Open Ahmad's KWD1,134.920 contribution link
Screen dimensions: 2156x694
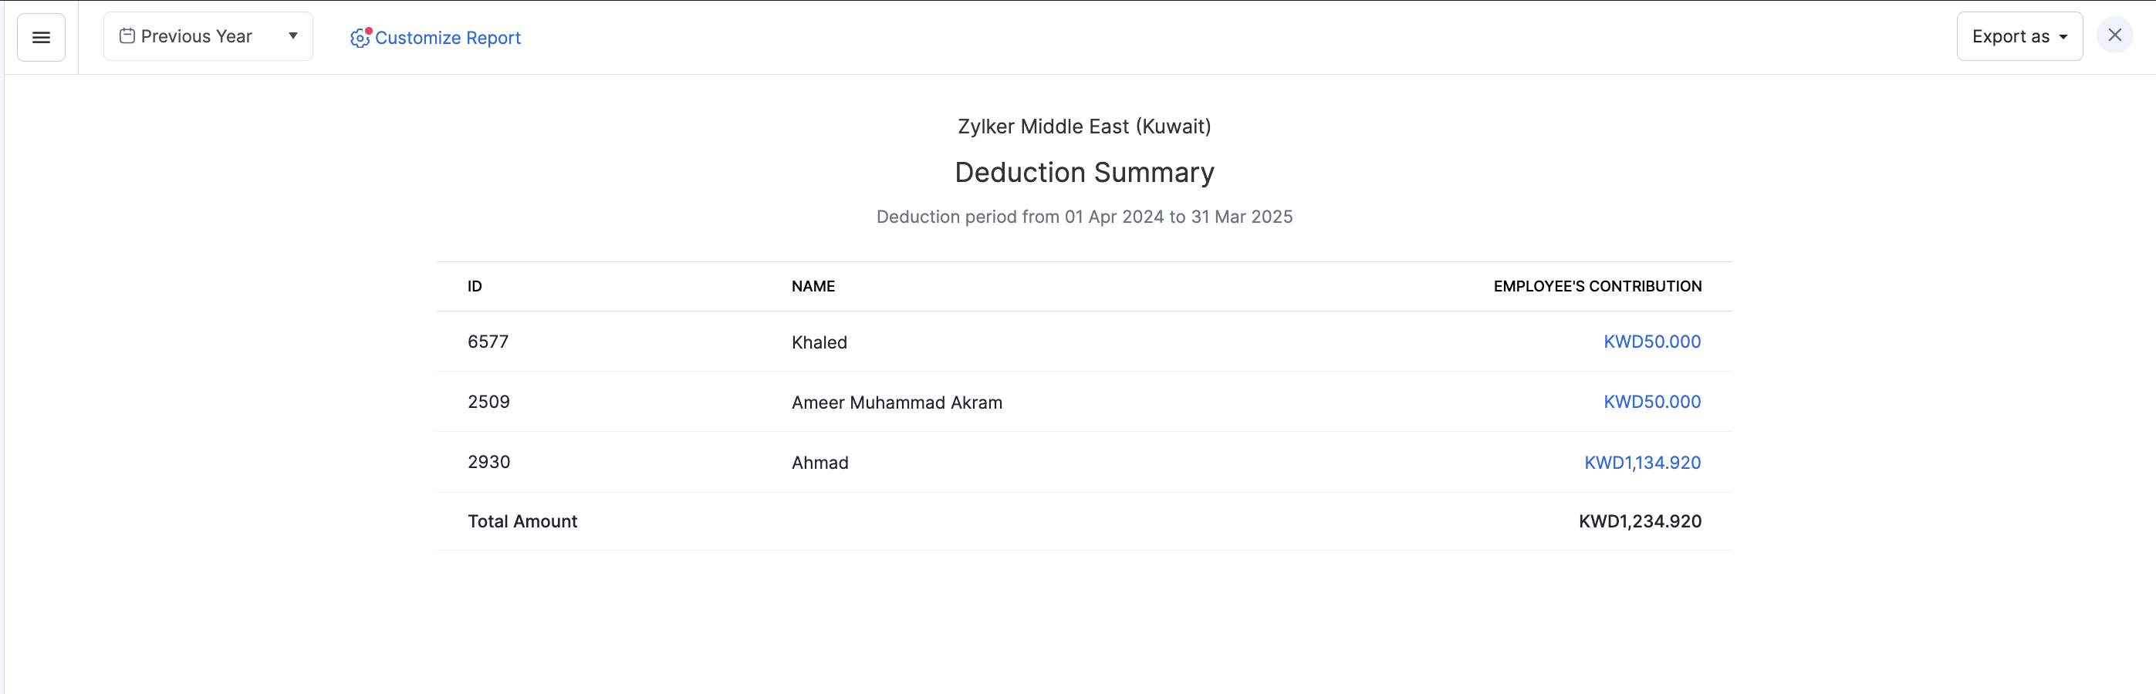[1641, 463]
